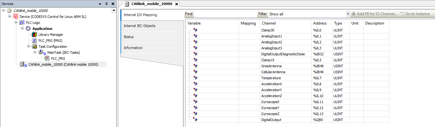This screenshot has height=127, width=435.
Task: Click in the Find search field
Action: (x=225, y=14)
